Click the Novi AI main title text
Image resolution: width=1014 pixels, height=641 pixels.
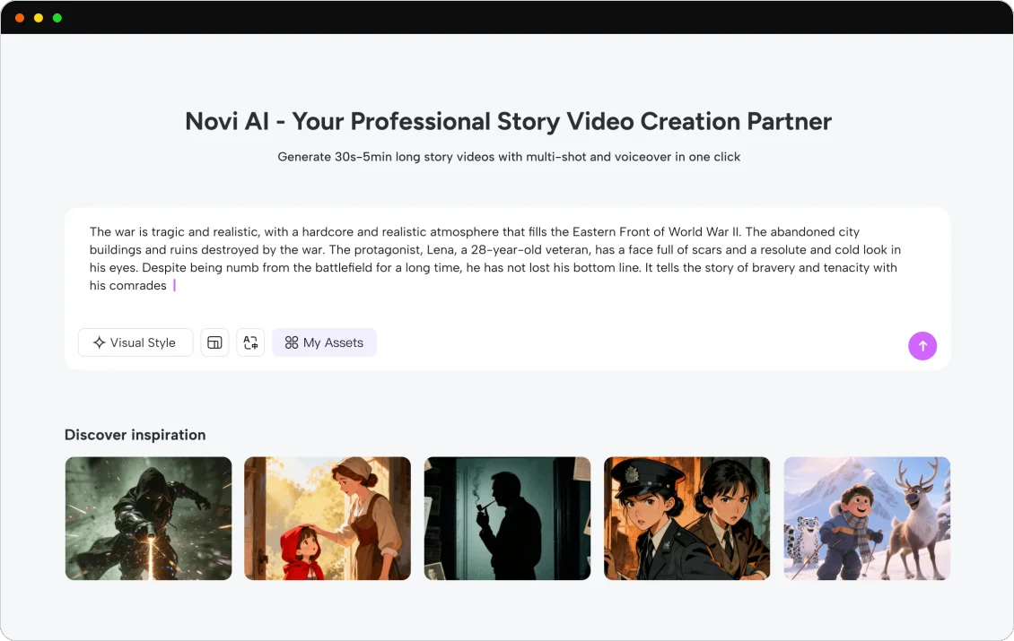click(x=508, y=122)
